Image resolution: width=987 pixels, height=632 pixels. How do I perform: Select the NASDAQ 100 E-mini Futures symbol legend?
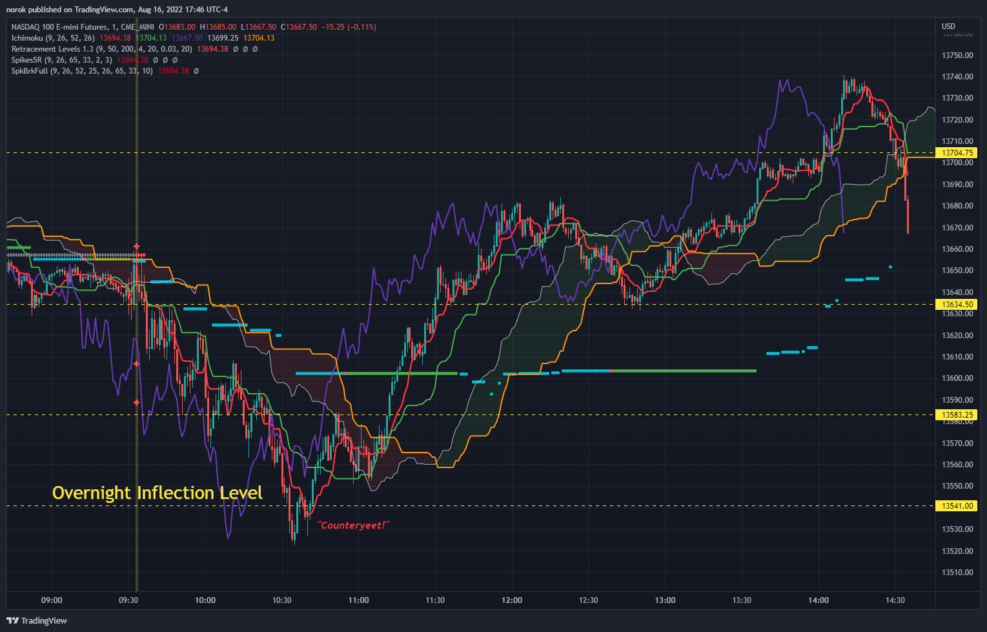(x=194, y=27)
